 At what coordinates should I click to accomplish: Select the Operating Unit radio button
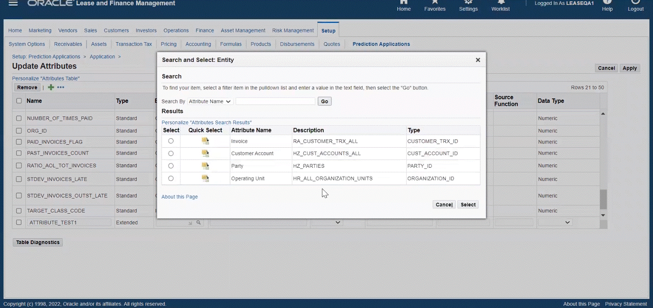point(171,178)
